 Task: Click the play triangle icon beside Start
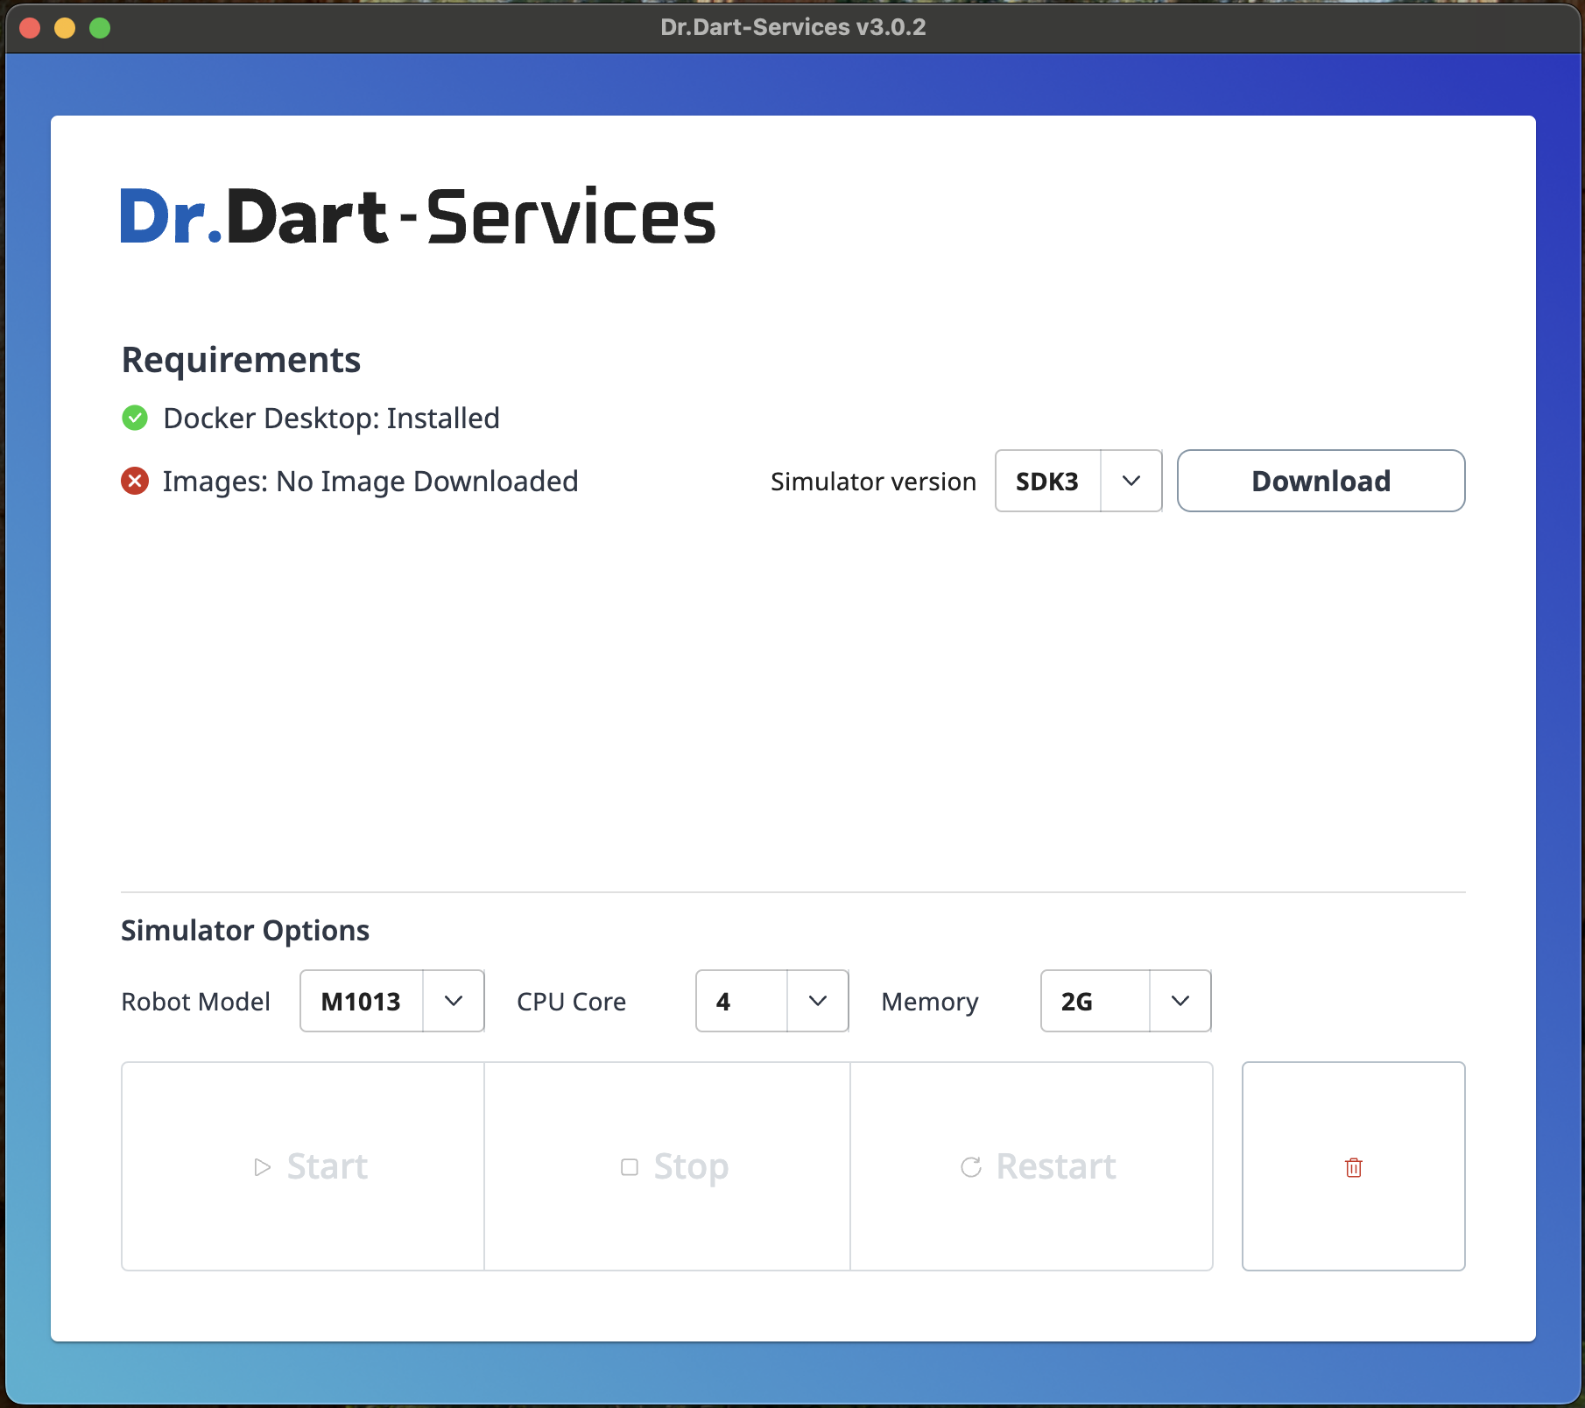click(x=262, y=1167)
